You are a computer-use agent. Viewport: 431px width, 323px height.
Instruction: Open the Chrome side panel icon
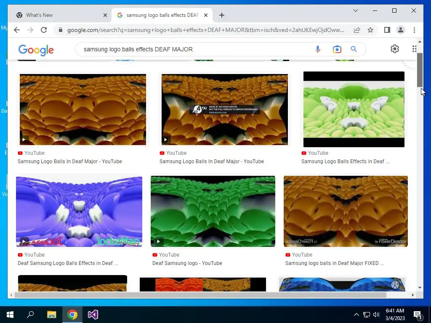tap(387, 30)
